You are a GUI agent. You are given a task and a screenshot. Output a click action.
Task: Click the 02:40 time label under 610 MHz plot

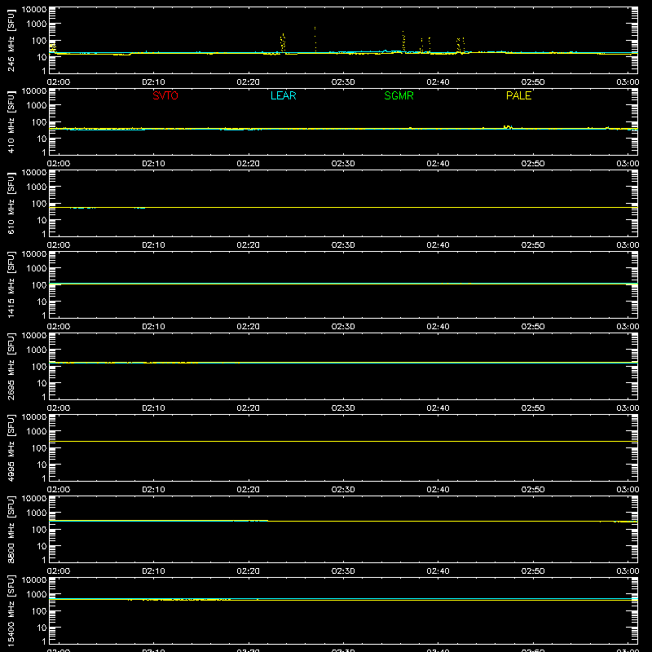pyautogui.click(x=438, y=245)
